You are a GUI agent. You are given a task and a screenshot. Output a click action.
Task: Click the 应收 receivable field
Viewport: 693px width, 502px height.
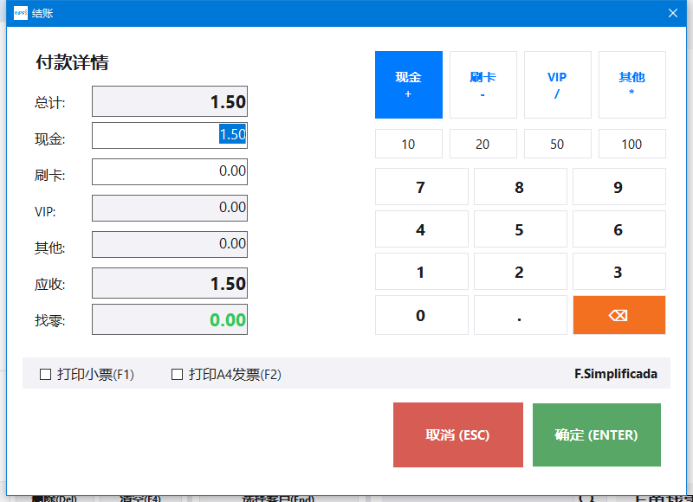tap(170, 283)
